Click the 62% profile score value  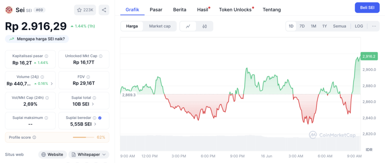click(x=101, y=137)
